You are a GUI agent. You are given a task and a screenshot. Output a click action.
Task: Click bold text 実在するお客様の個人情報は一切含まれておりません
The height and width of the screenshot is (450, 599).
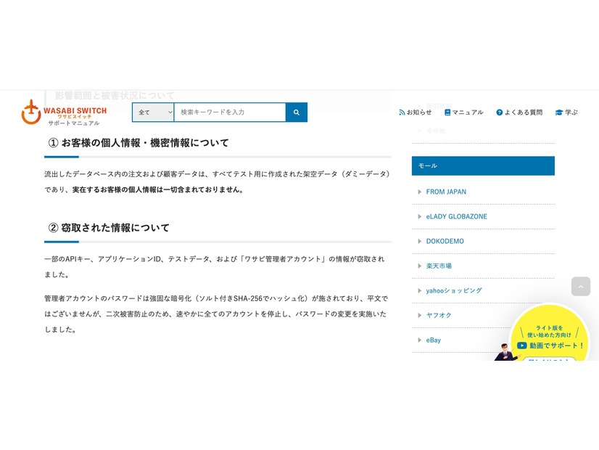coord(157,189)
